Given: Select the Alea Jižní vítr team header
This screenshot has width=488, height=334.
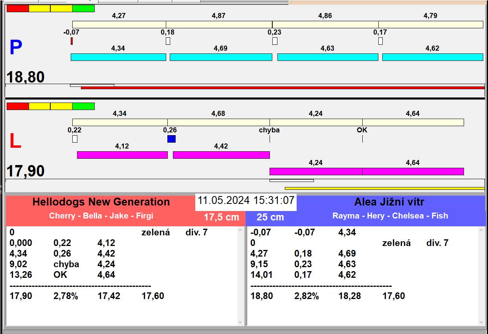Looking at the screenshot, I should coord(389,202).
